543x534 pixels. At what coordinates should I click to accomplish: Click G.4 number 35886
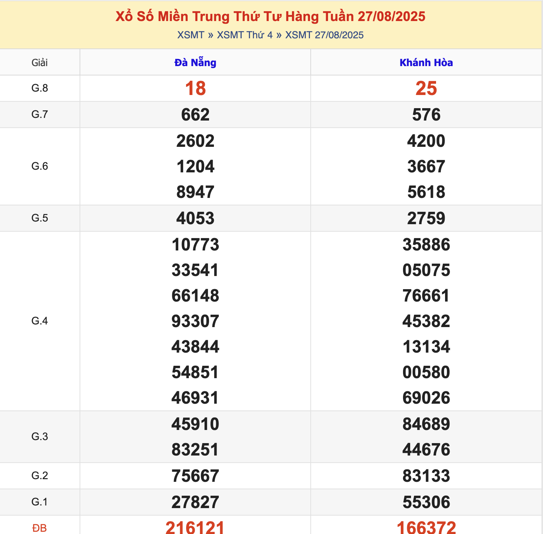(426, 245)
